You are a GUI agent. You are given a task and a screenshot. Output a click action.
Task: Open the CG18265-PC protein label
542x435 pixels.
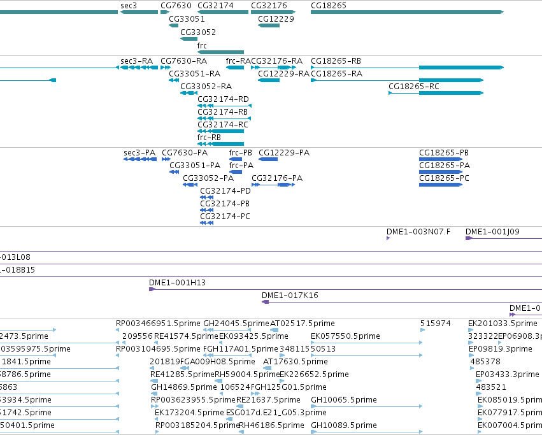[x=444, y=178]
